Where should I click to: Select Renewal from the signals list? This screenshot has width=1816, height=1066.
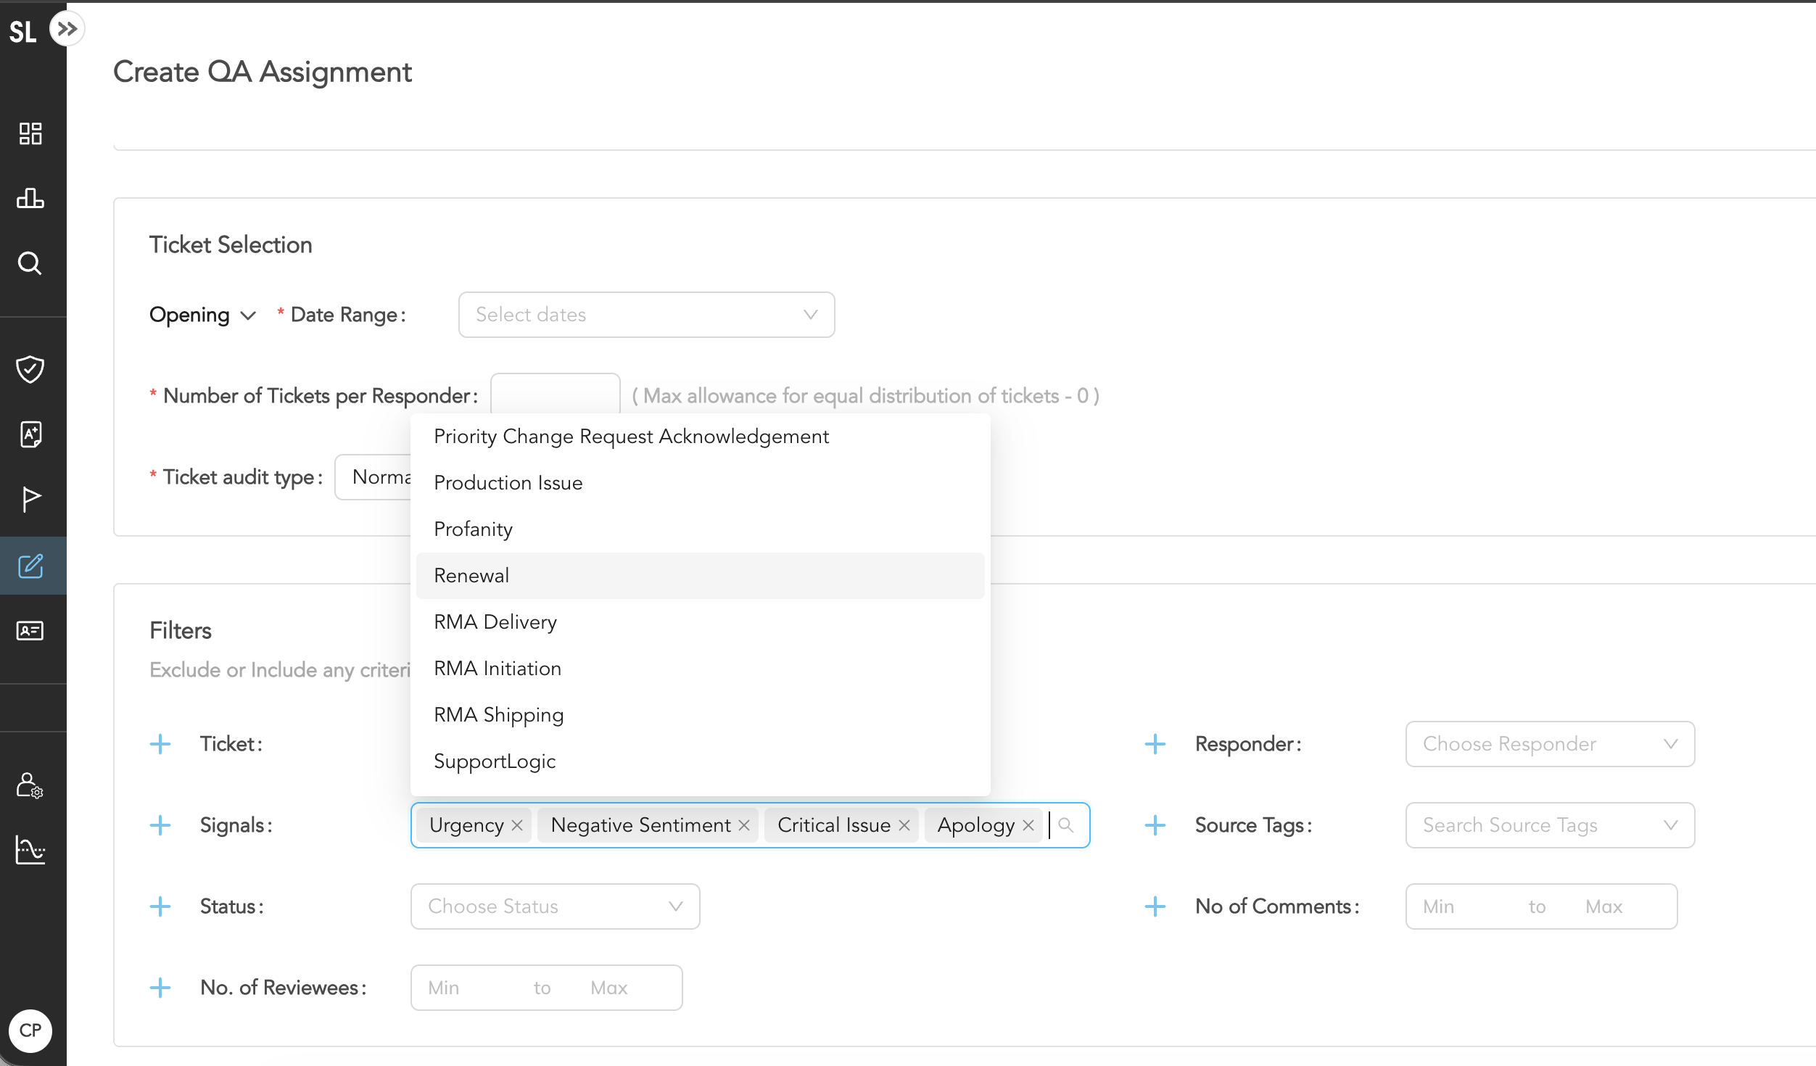[471, 576]
